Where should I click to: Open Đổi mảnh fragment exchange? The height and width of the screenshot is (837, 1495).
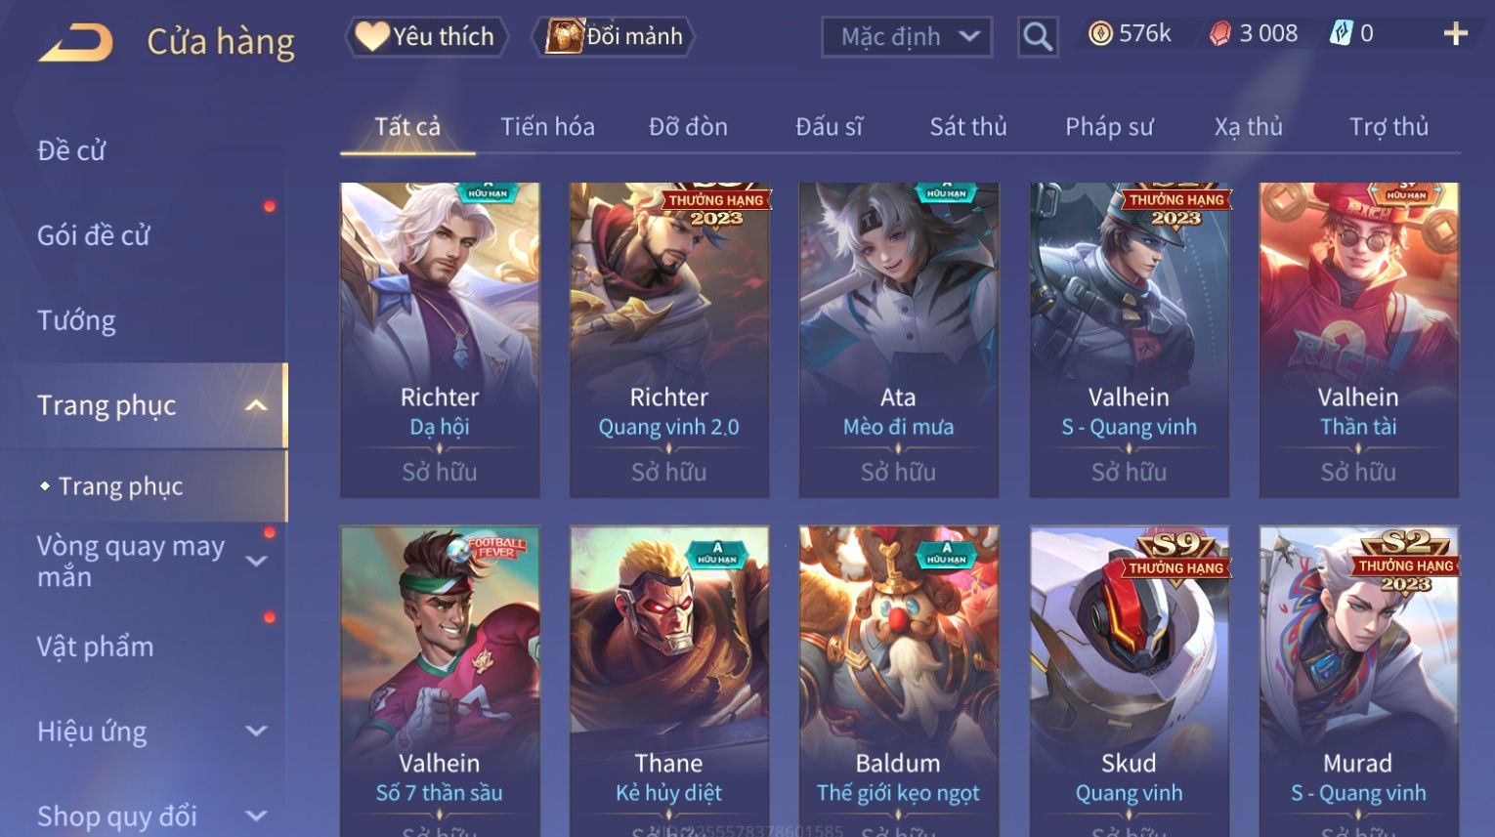(x=614, y=37)
